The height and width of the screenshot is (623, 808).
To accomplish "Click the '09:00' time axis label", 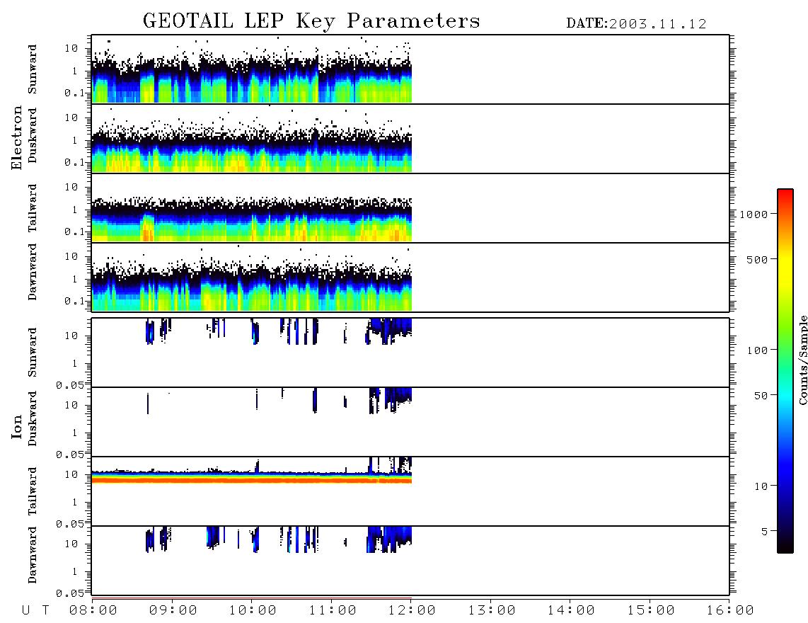I will [x=173, y=611].
